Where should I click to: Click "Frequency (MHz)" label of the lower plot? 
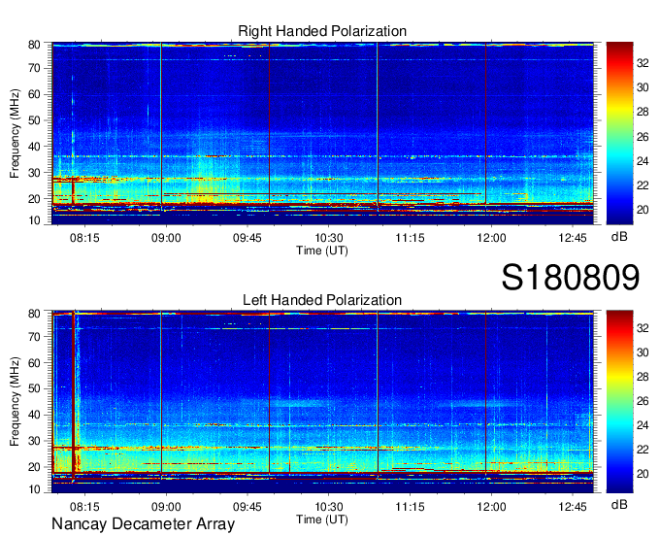tap(15, 402)
